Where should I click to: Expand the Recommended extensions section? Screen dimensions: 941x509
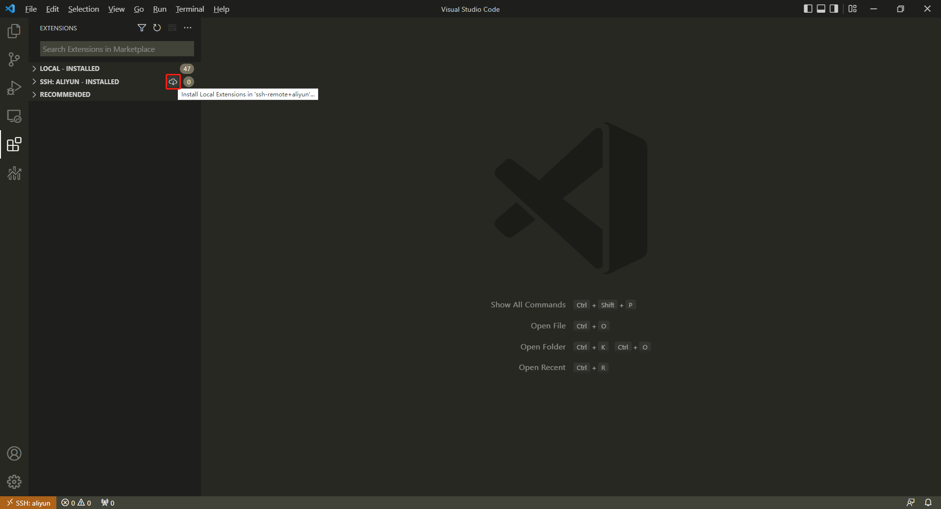(65, 94)
